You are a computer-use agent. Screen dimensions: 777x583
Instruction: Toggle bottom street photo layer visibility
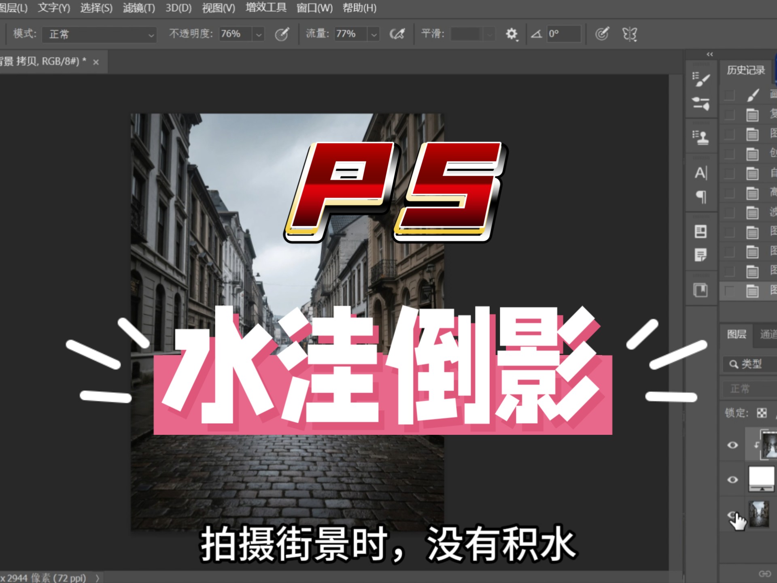point(732,515)
